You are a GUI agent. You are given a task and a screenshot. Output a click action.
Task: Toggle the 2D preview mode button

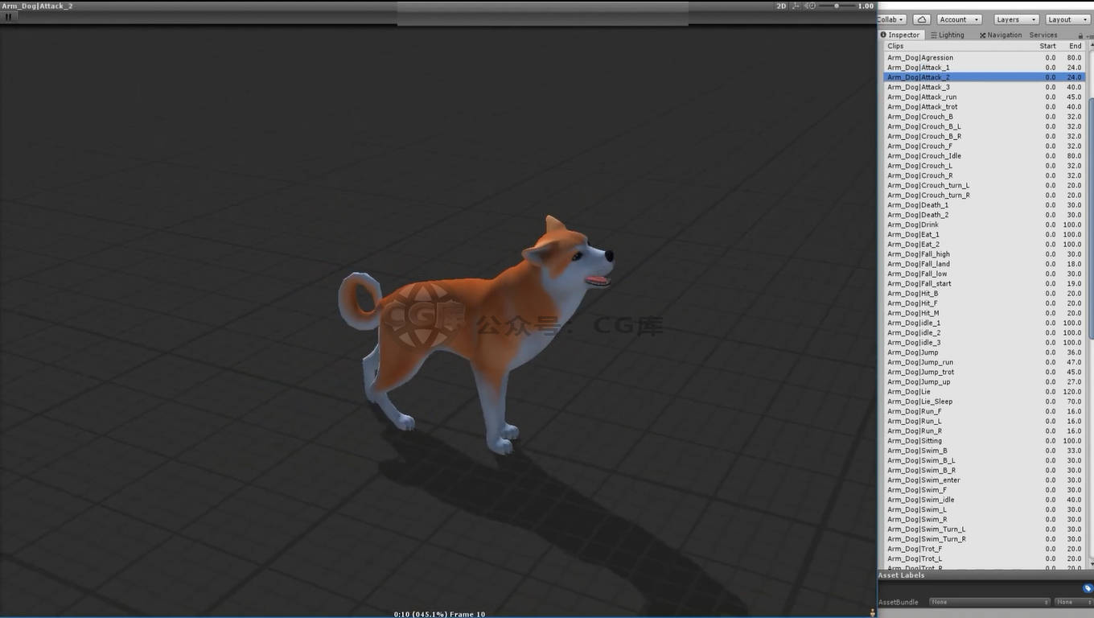click(780, 6)
